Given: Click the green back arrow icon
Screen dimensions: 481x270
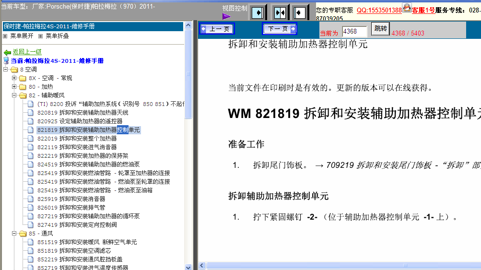Looking at the screenshot, I should coord(7,52).
